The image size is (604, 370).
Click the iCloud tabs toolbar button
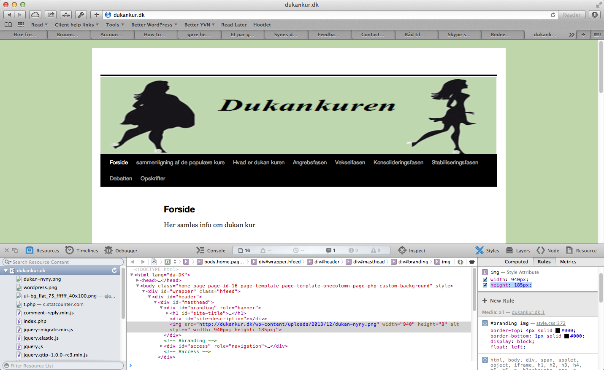35,15
